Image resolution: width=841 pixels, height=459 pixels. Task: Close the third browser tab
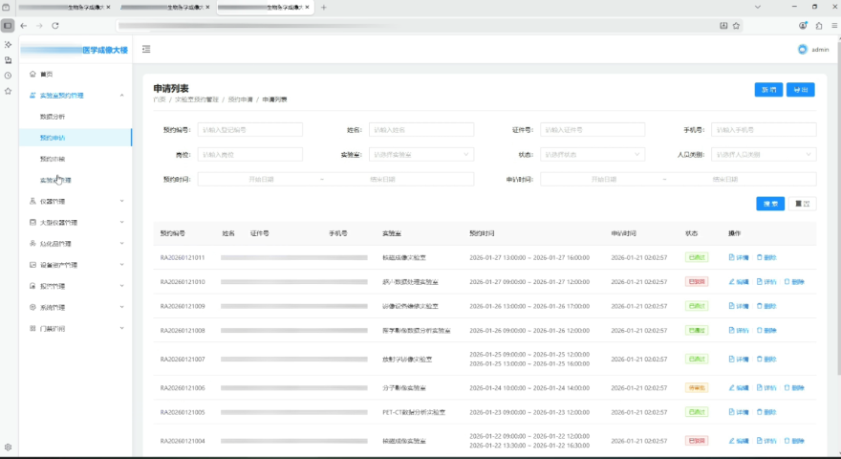tap(308, 8)
